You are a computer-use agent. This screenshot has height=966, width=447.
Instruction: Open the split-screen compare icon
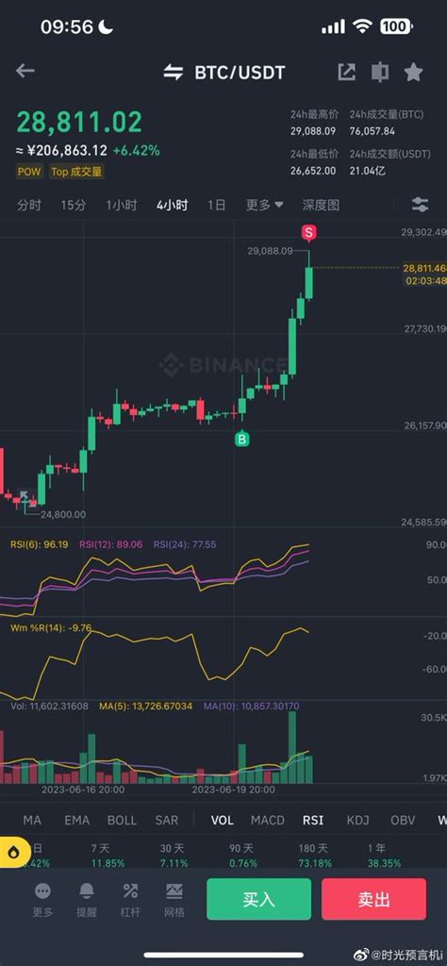point(380,72)
